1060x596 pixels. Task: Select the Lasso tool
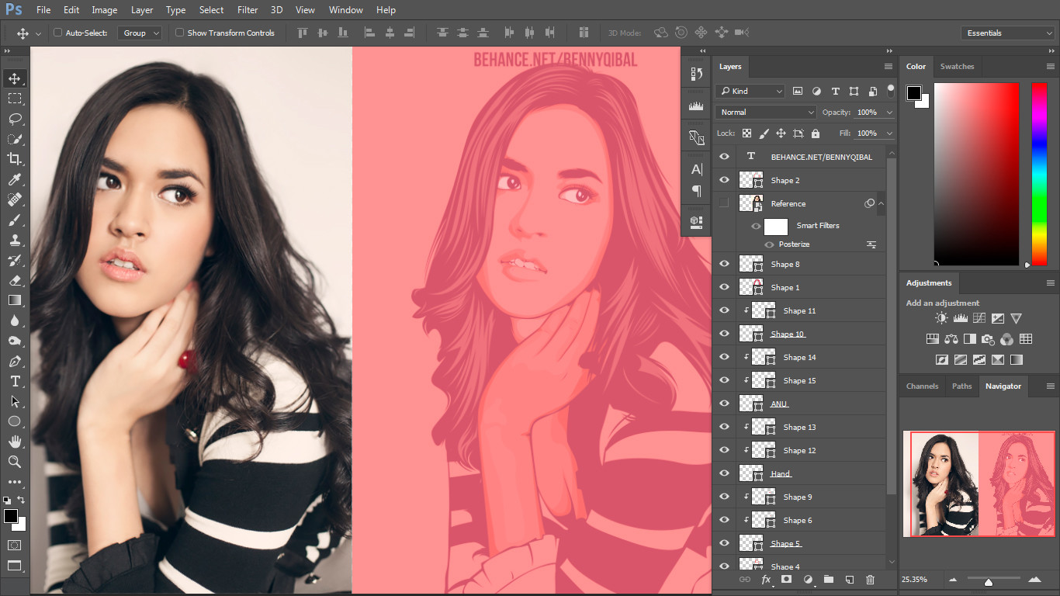15,119
